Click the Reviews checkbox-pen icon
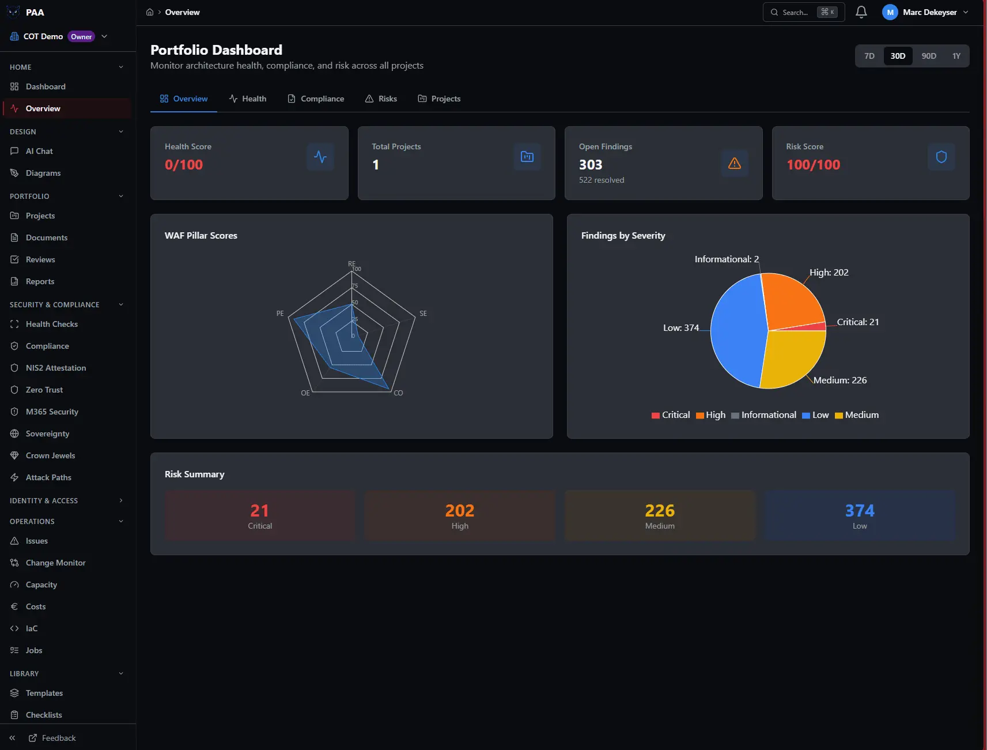Image resolution: width=987 pixels, height=750 pixels. (x=14, y=259)
